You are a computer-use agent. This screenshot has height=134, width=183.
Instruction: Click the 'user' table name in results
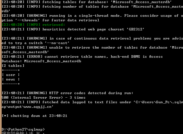click(x=11, y=75)
